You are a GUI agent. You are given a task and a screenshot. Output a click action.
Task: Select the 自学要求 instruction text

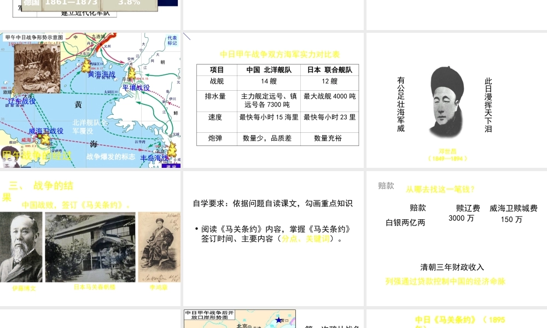coord(272,203)
